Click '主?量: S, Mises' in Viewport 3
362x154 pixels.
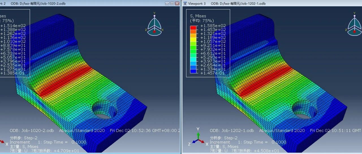[224, 147]
